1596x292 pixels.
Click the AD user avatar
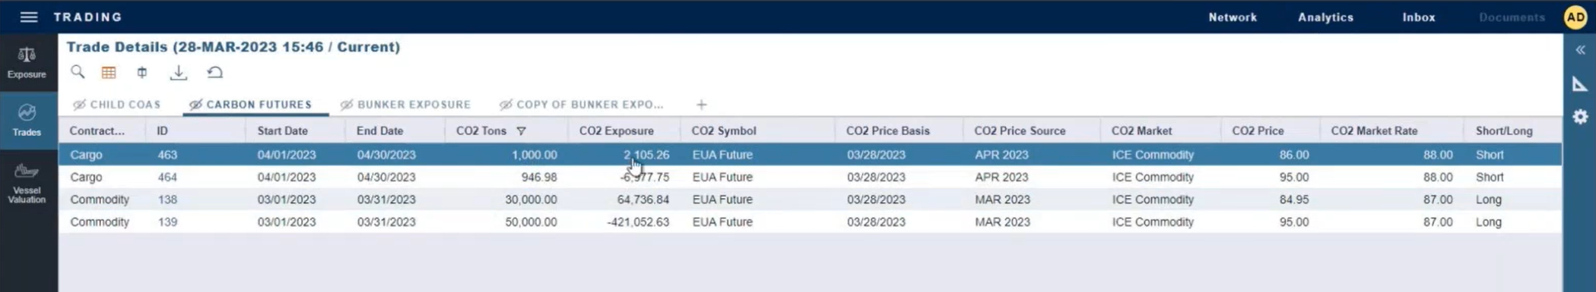tap(1575, 17)
